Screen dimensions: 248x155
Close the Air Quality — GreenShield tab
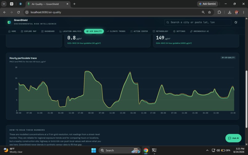click(x=67, y=4)
